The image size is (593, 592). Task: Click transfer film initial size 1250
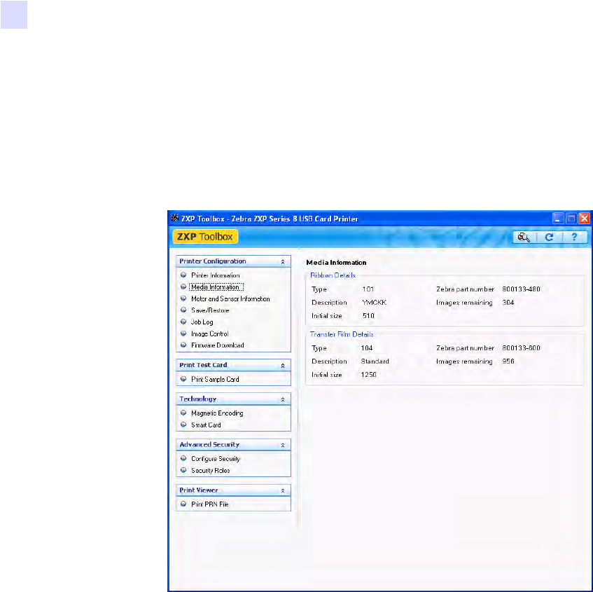(368, 375)
